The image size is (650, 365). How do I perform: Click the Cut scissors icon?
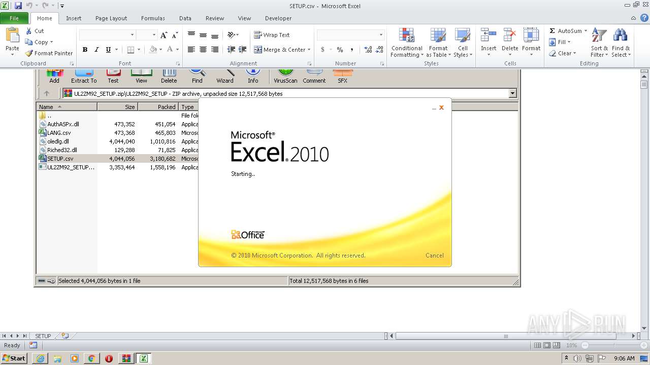[x=29, y=31]
